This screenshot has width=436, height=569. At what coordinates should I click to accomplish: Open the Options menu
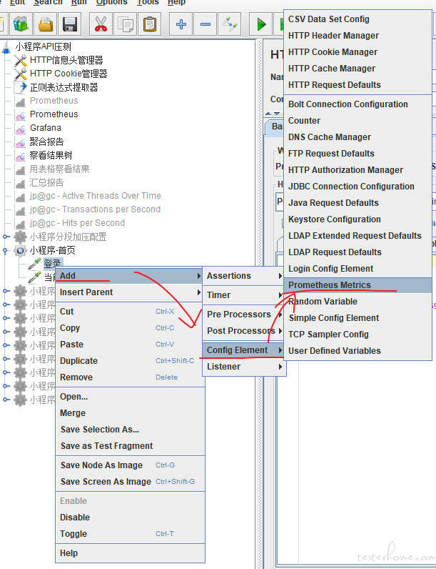[x=111, y=3]
